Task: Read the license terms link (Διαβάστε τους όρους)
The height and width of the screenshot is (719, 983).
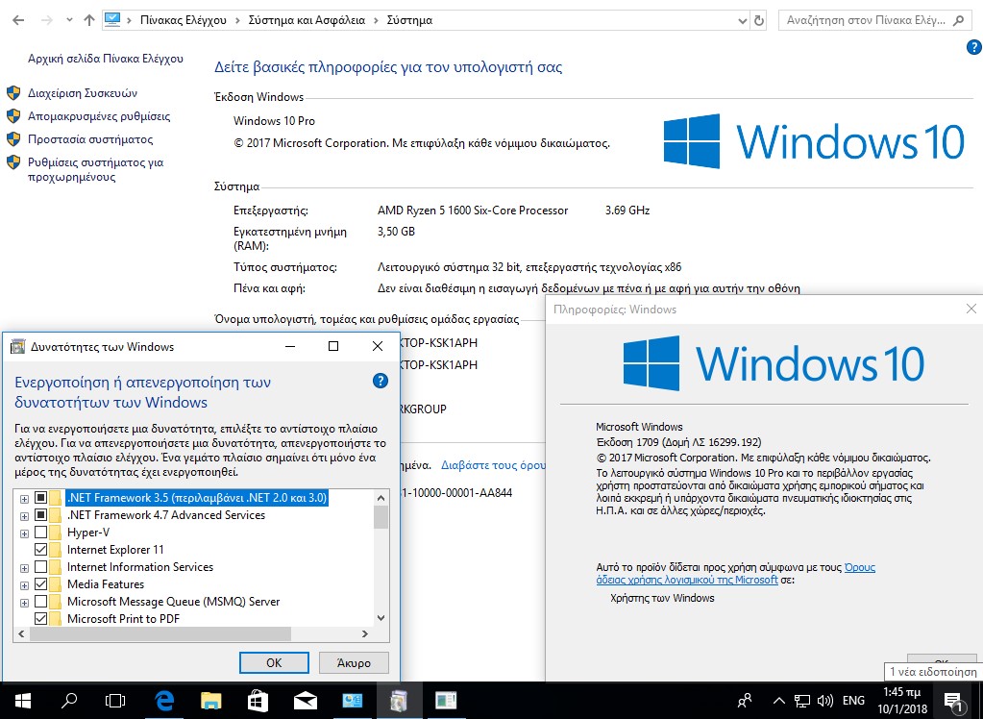Action: [x=493, y=465]
